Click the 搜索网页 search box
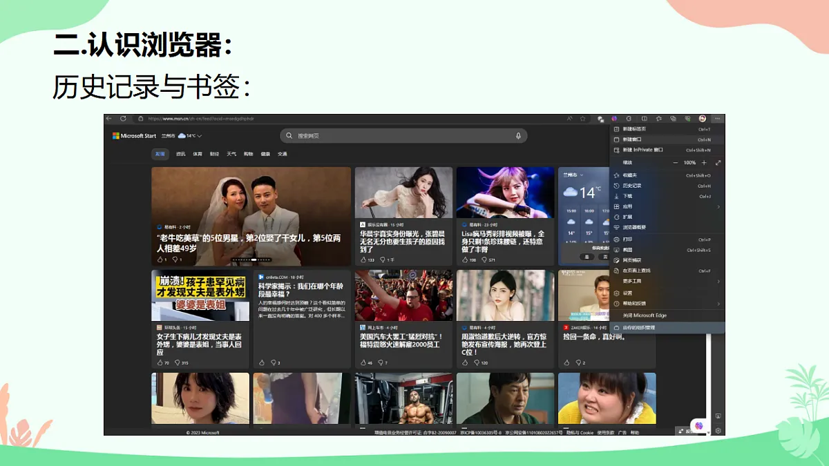829x466 pixels. (404, 136)
